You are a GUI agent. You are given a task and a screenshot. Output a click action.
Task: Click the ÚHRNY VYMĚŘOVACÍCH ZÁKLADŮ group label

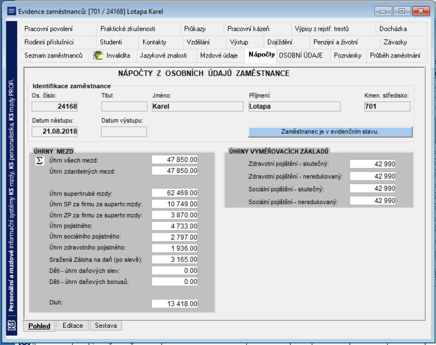[278, 151]
